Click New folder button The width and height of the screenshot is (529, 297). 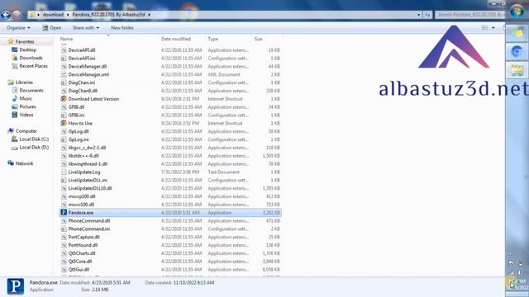[x=122, y=27]
